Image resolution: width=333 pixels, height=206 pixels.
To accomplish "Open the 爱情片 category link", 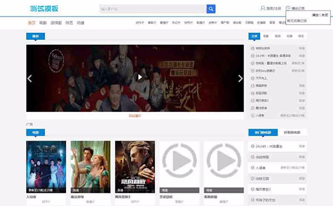I will (x=164, y=23).
